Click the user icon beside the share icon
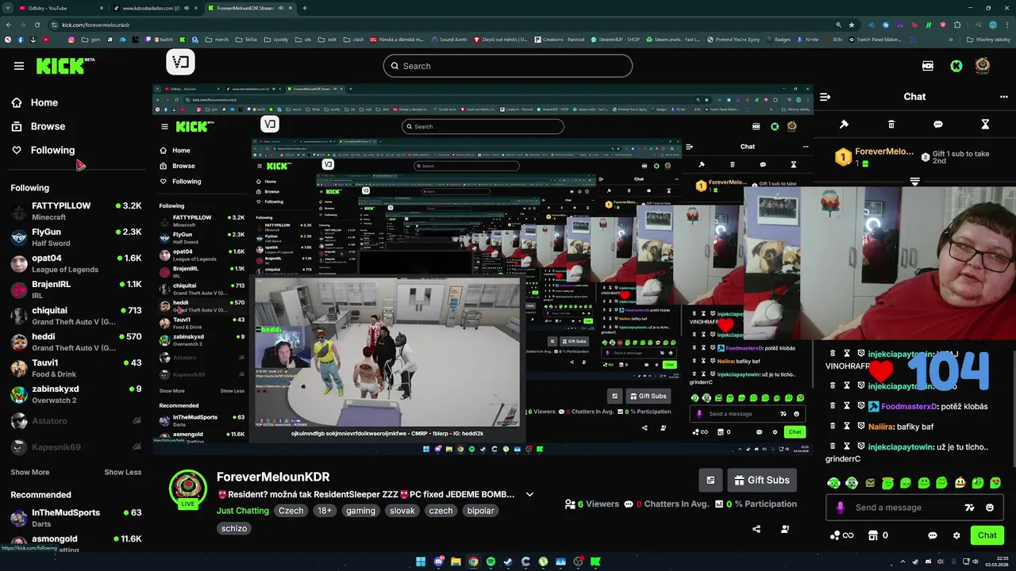1016x571 pixels. [785, 529]
